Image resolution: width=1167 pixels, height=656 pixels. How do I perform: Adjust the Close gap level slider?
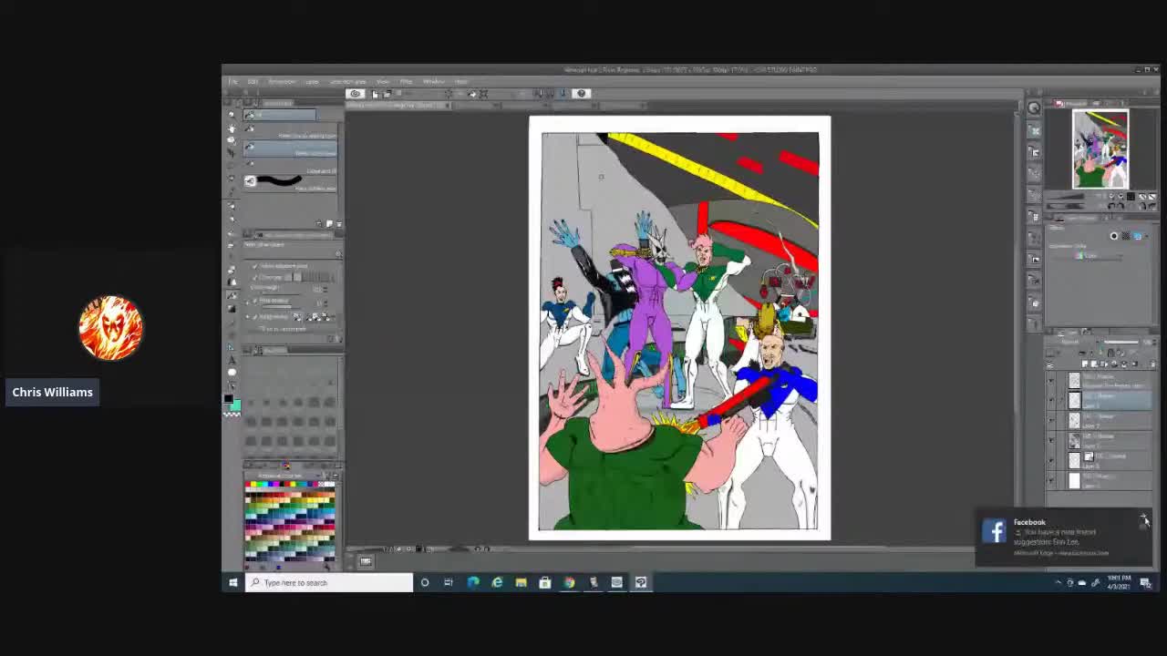pos(309,277)
